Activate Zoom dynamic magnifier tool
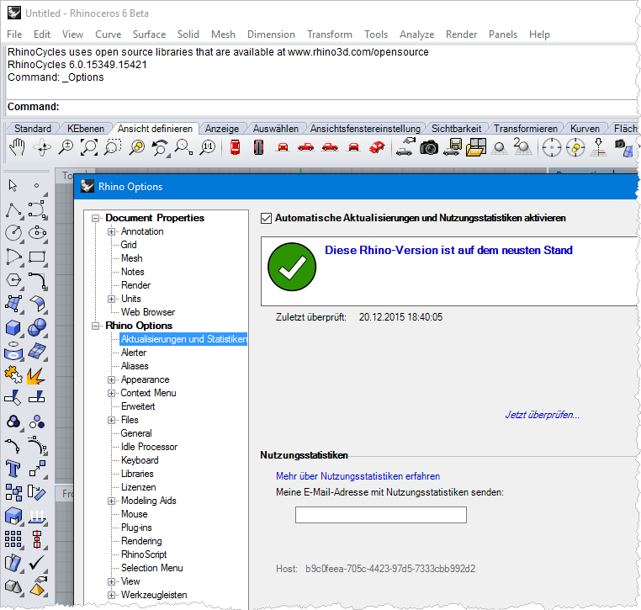The image size is (641, 610). [x=66, y=147]
